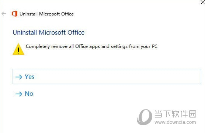Click the orange Office logo icon
Screen dimensions: 205x133
[x=14, y=14]
